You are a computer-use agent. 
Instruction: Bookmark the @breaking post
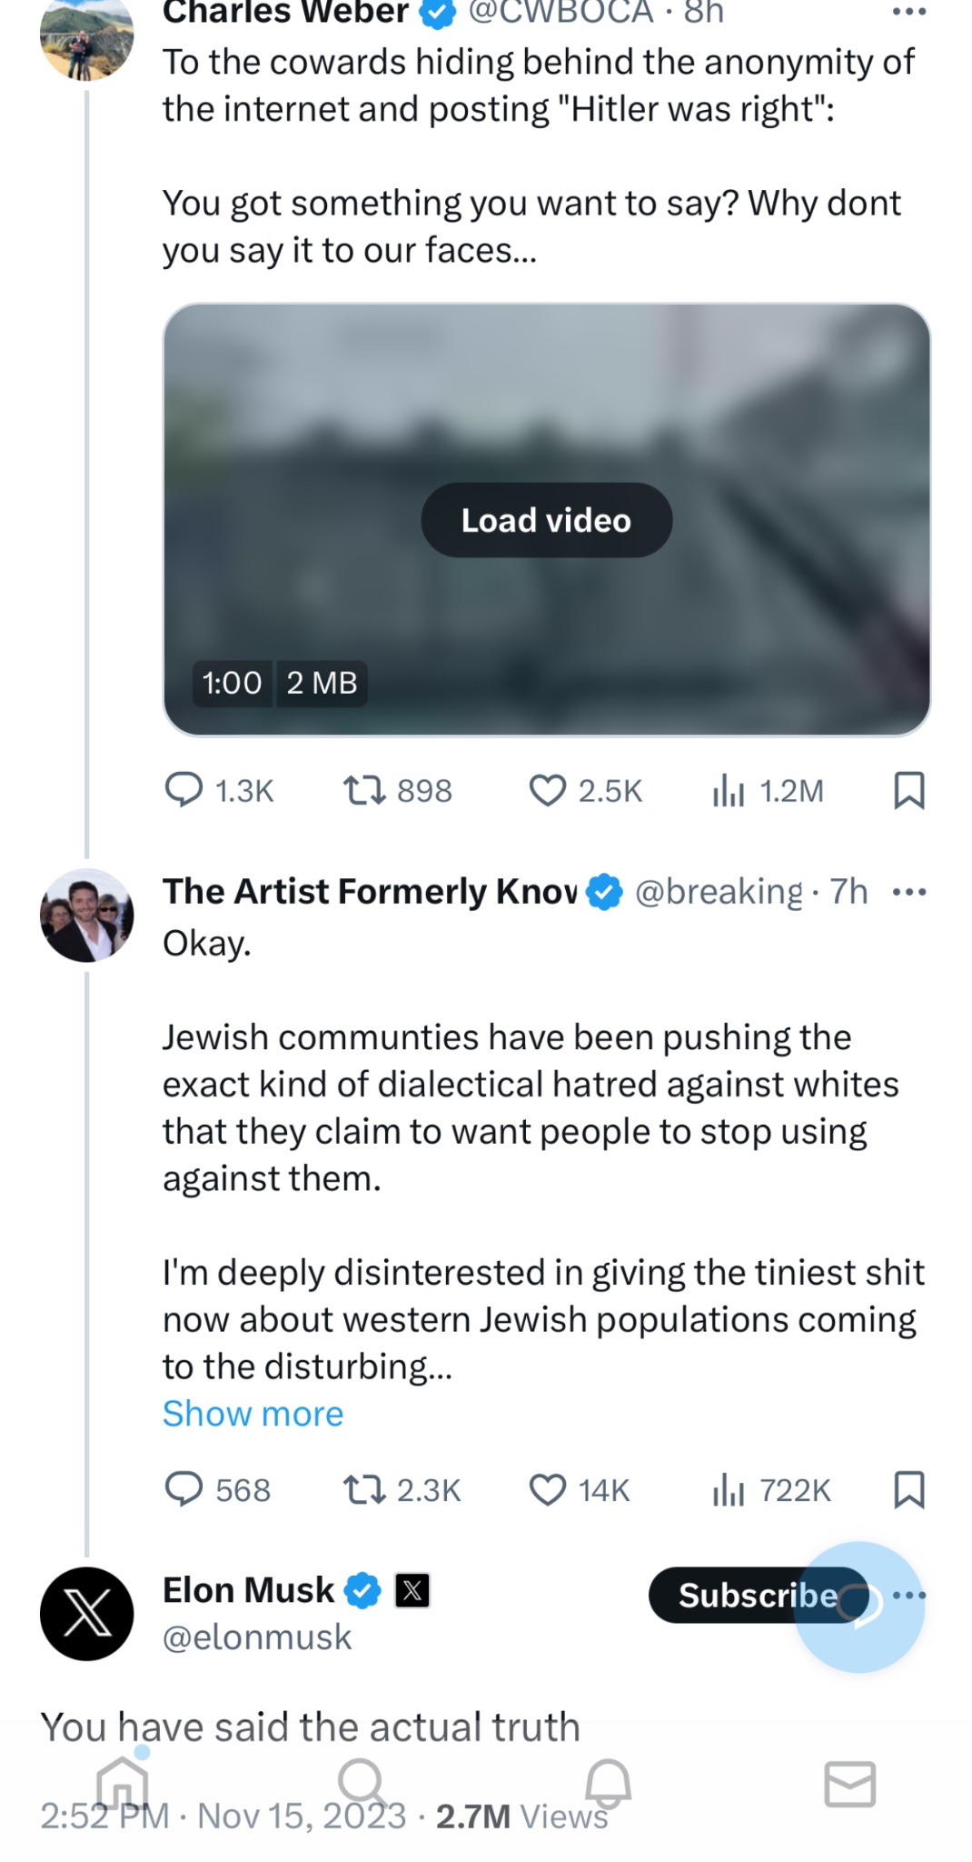click(909, 1489)
